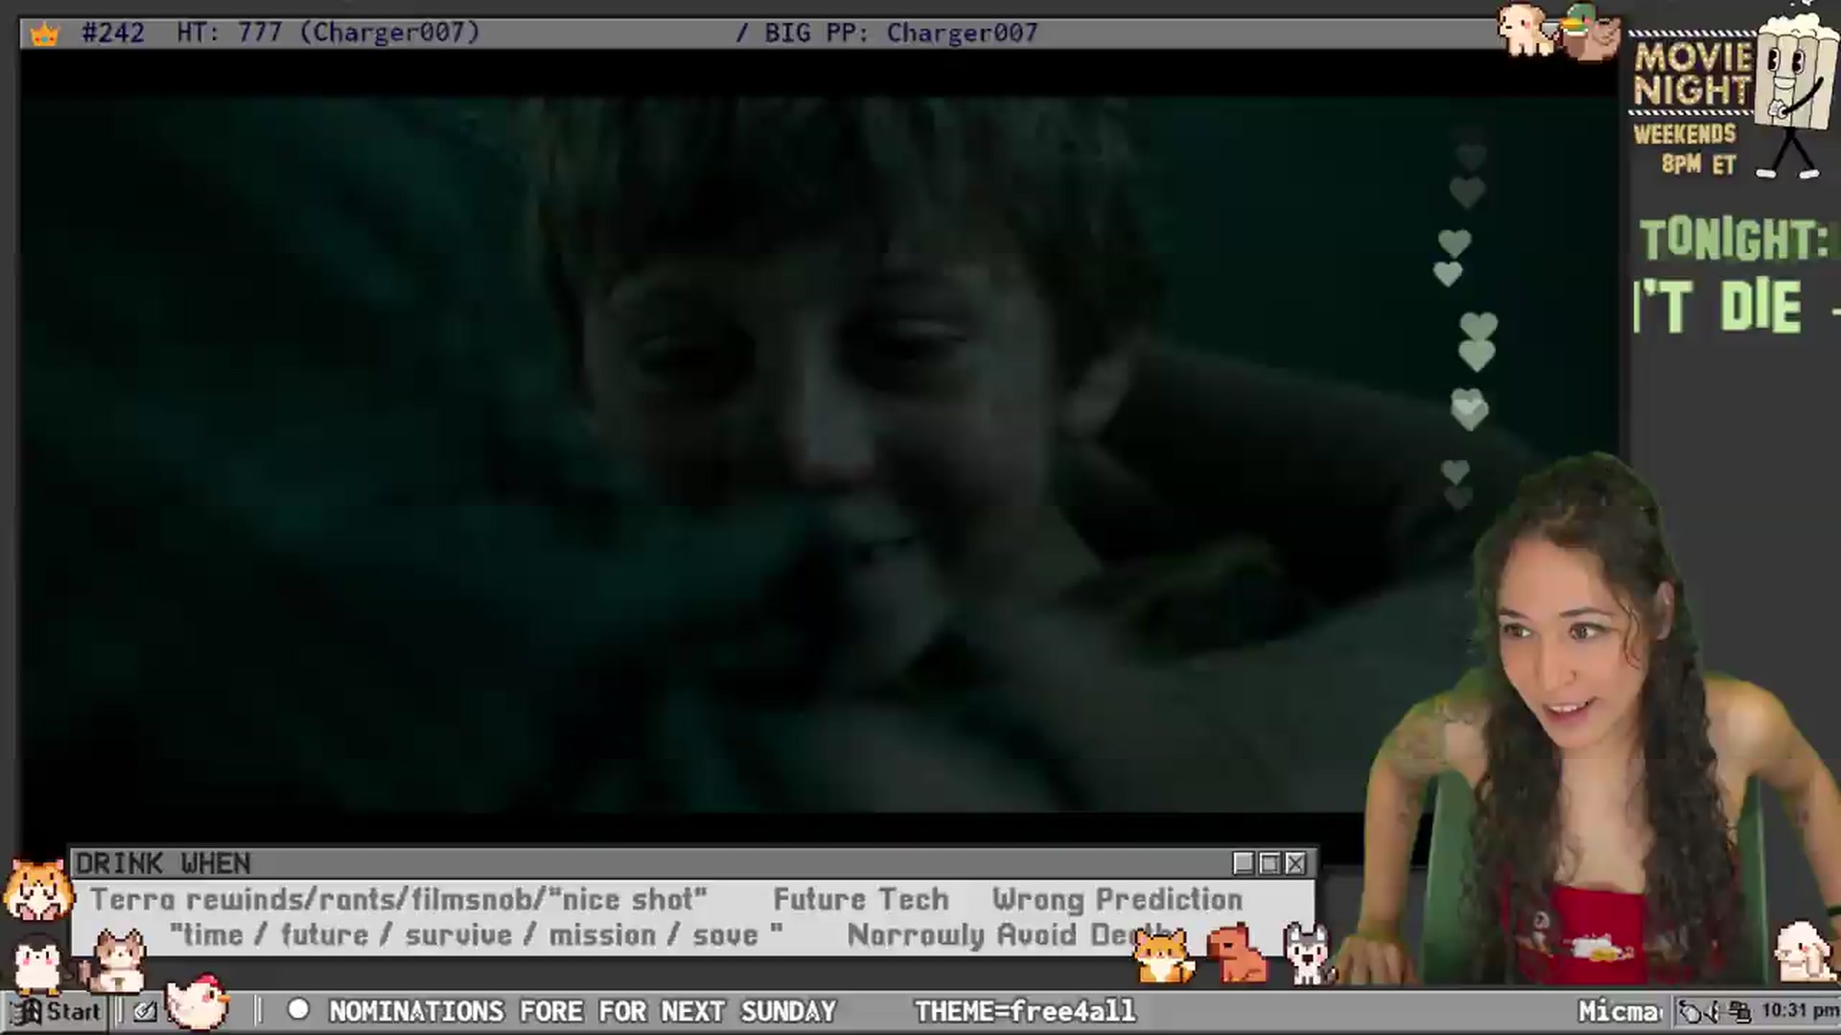Screen dimensions: 1841x1035
Task: Click the checkmark quick-launch icon beside Start
Action: point(145,1011)
